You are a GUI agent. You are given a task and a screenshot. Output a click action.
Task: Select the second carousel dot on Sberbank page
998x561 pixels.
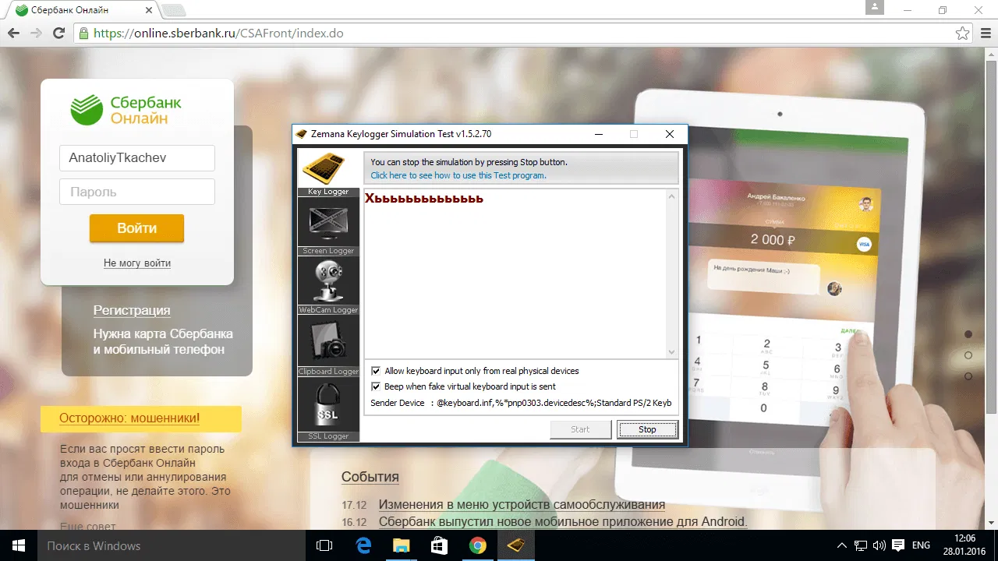[968, 355]
